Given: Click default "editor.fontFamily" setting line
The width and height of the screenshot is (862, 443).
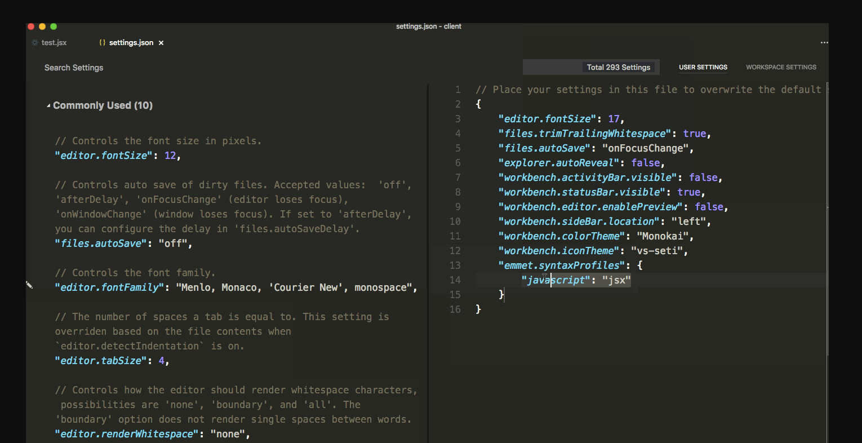Looking at the screenshot, I should pyautogui.click(x=236, y=287).
